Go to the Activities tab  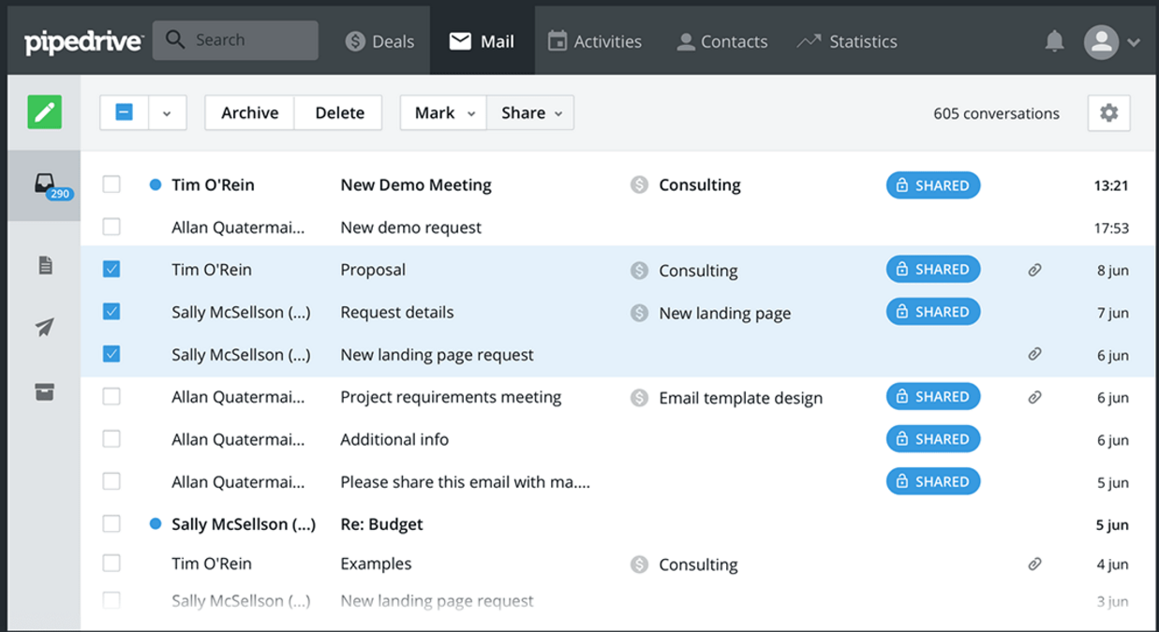click(595, 41)
